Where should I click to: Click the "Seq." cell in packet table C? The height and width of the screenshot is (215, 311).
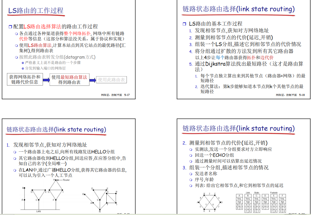(x=257, y=199)
